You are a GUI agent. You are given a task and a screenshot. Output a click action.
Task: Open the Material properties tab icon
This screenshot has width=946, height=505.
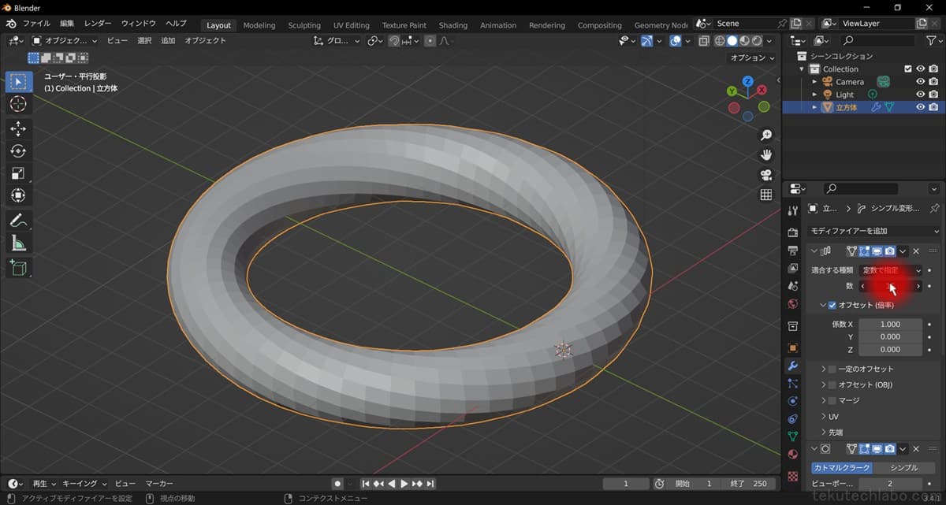coord(793,455)
